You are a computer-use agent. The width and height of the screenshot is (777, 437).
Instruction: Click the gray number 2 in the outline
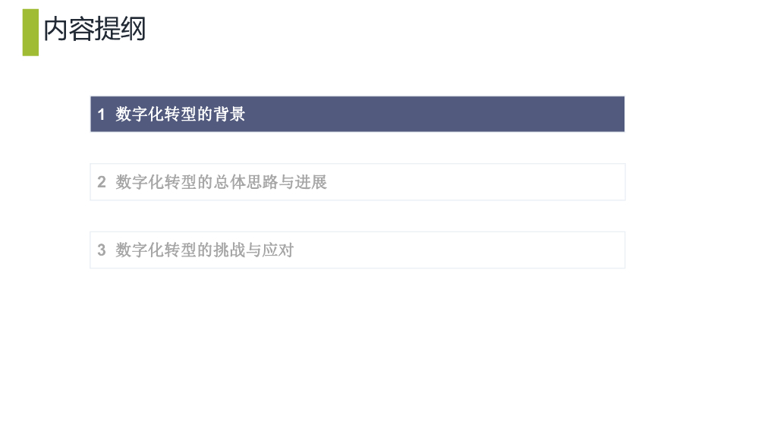coord(102,182)
